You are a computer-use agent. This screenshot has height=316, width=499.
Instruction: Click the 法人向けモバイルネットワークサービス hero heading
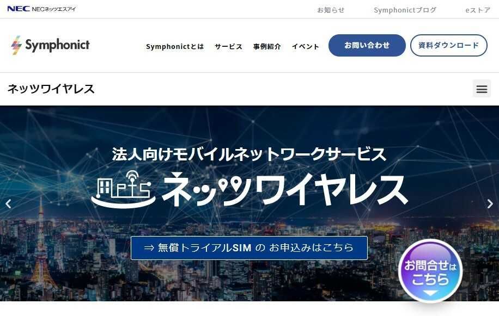point(249,154)
